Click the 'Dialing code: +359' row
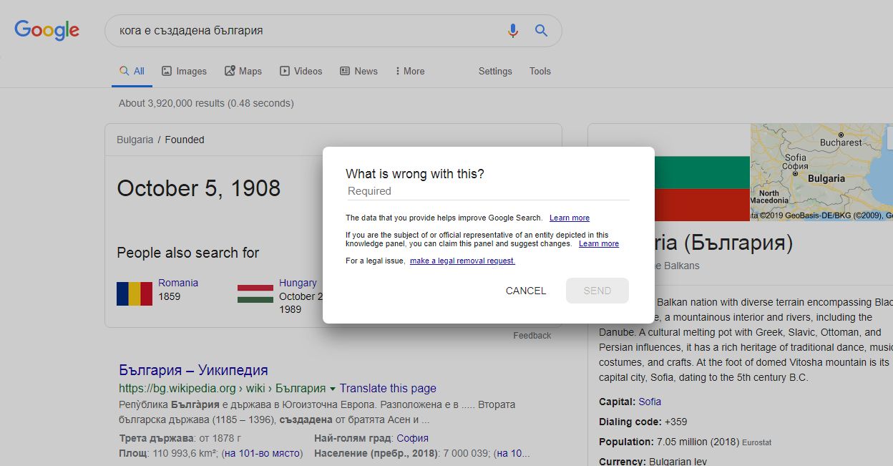 pyautogui.click(x=643, y=422)
